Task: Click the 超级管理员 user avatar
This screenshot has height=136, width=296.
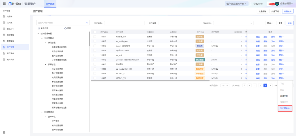Action: tap(277, 4)
